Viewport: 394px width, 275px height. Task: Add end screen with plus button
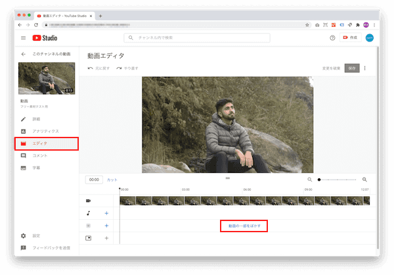pyautogui.click(x=106, y=238)
